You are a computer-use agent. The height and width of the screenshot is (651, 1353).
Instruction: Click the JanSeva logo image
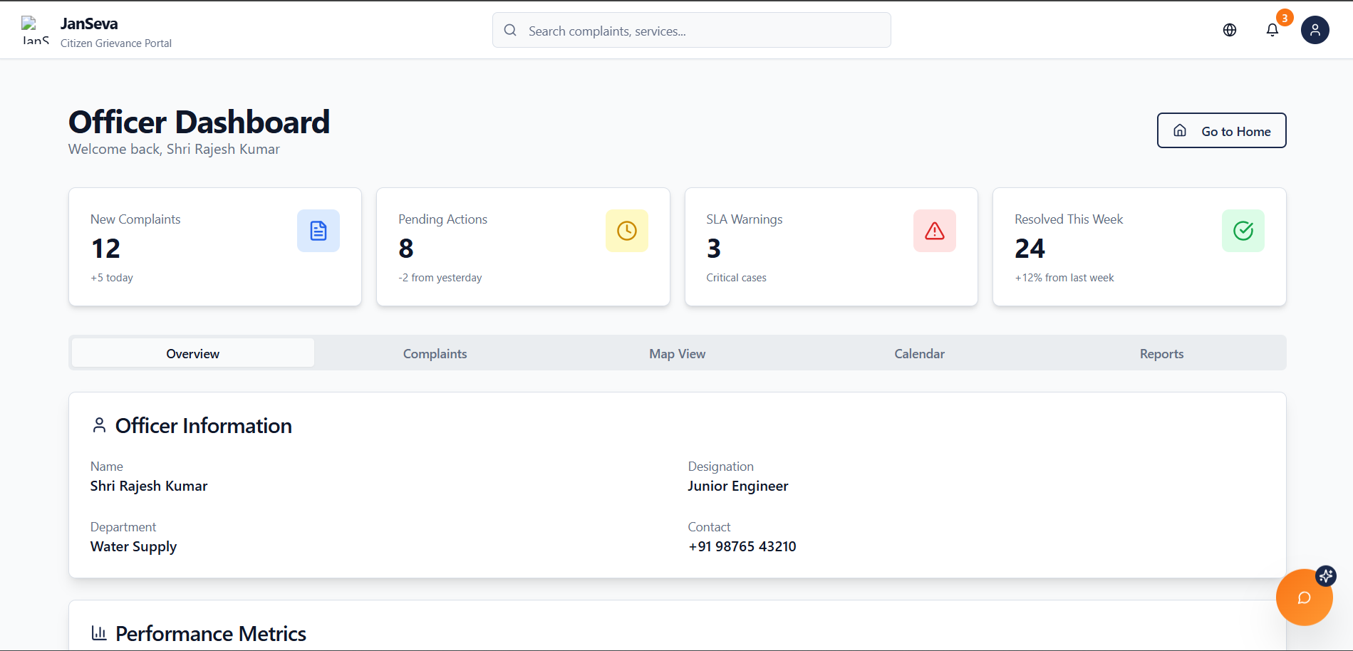point(35,30)
